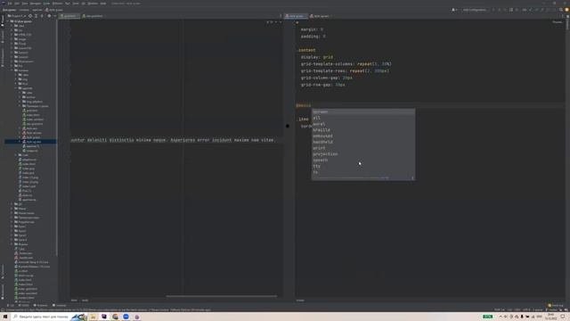Switch to second tab in left editor
570x321 pixels.
click(93, 16)
